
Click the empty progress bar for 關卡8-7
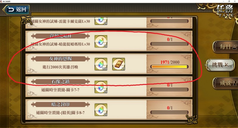point(169,112)
